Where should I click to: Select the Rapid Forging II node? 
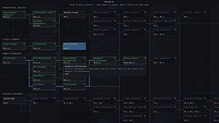(x=135, y=32)
